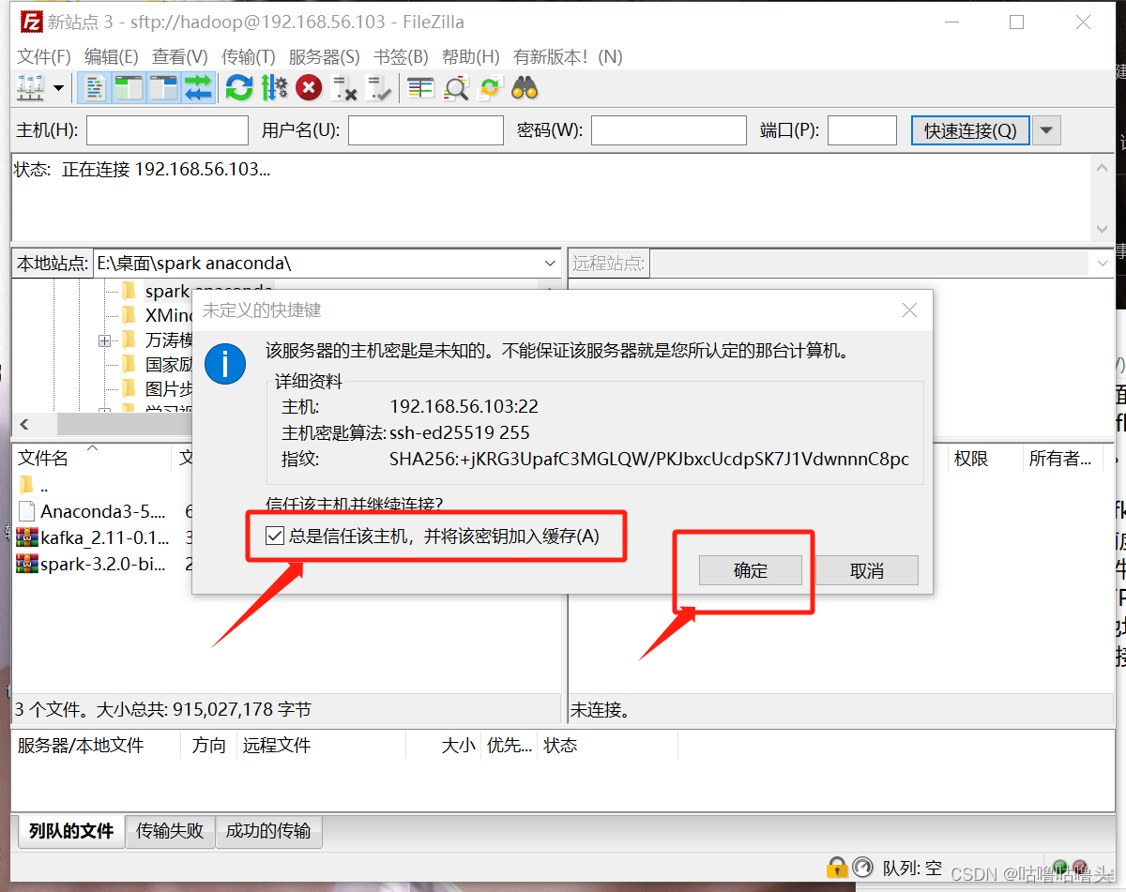Image resolution: width=1126 pixels, height=892 pixels.
Task: Expand the 万涛 folder tree node
Action: click(x=104, y=340)
